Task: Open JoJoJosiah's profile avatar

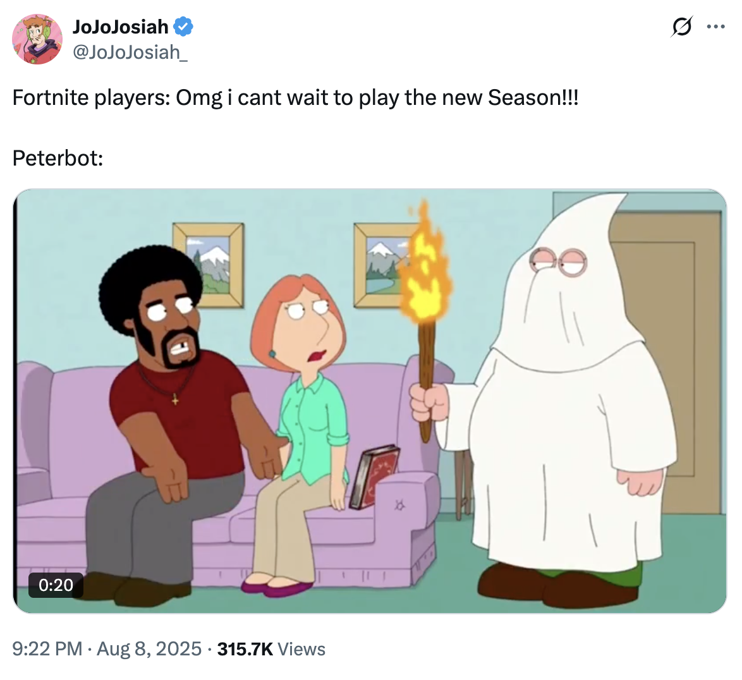Action: [x=37, y=39]
